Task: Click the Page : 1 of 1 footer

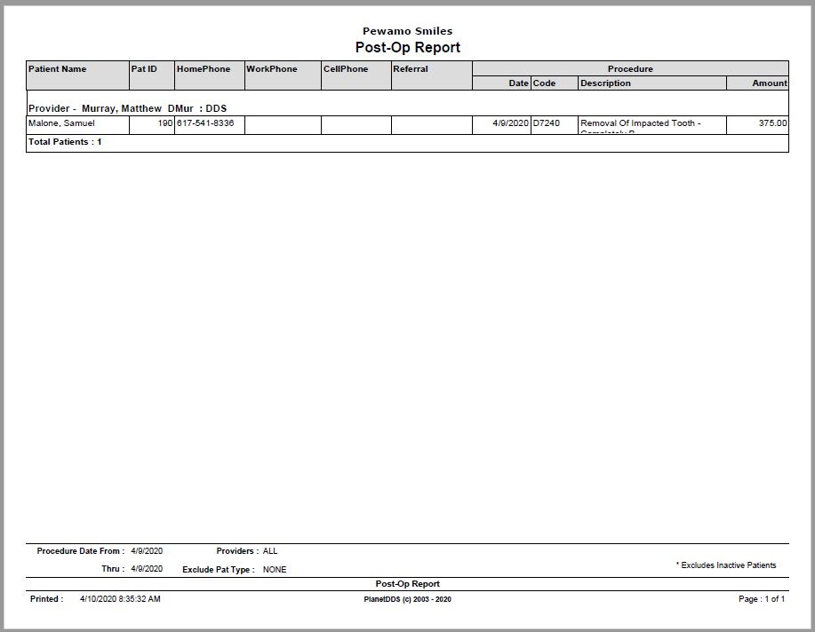Action: (762, 599)
